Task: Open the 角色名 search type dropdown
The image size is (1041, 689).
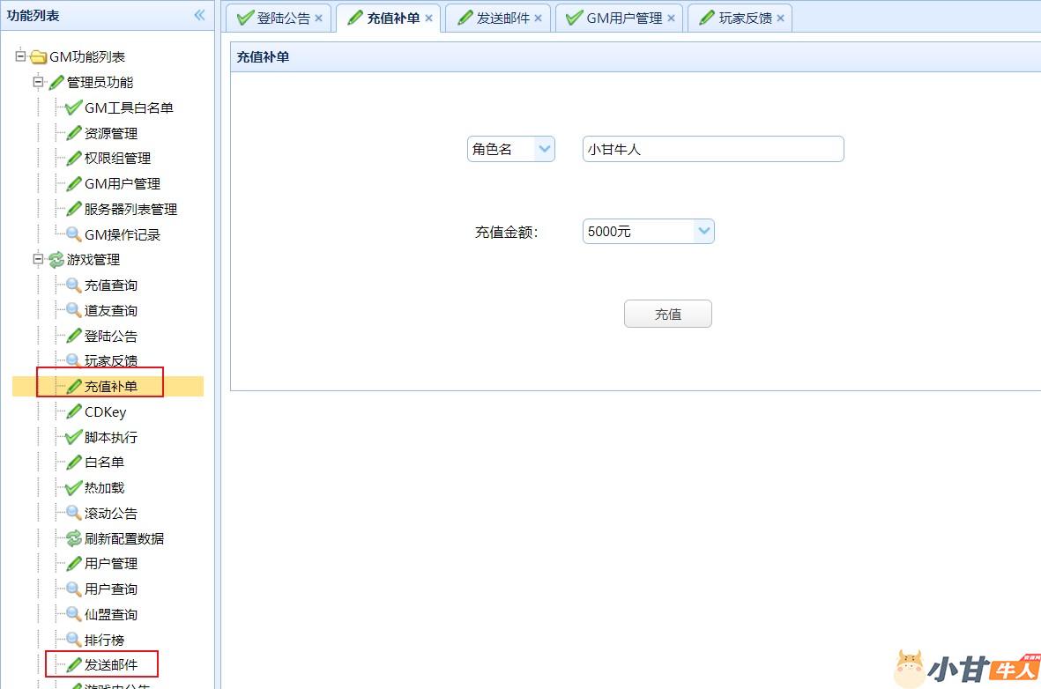Action: (x=545, y=149)
